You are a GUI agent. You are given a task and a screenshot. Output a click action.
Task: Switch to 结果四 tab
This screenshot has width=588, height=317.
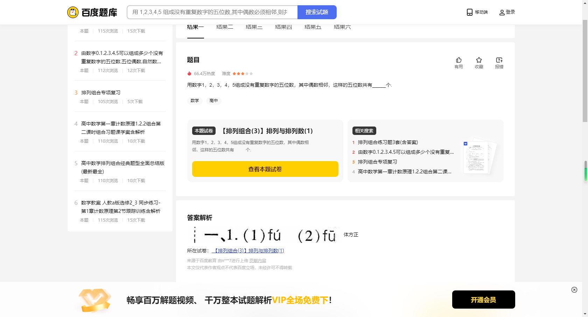(x=283, y=27)
